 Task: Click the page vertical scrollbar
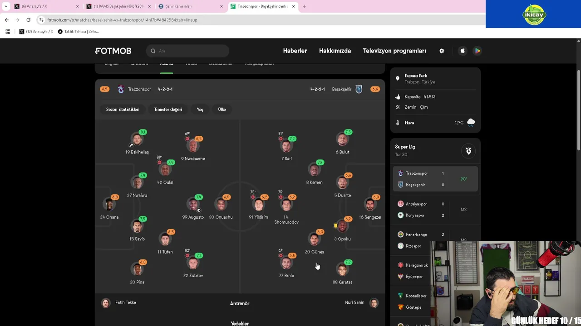point(579,111)
